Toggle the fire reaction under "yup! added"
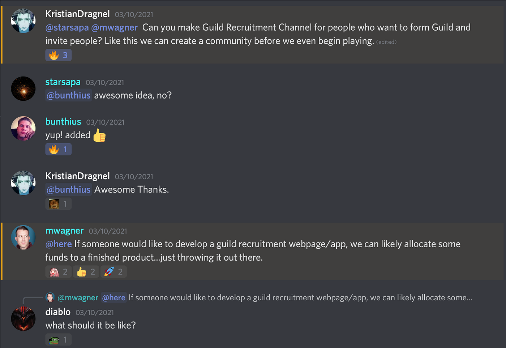Image resolution: width=506 pixels, height=348 pixels. 58,149
